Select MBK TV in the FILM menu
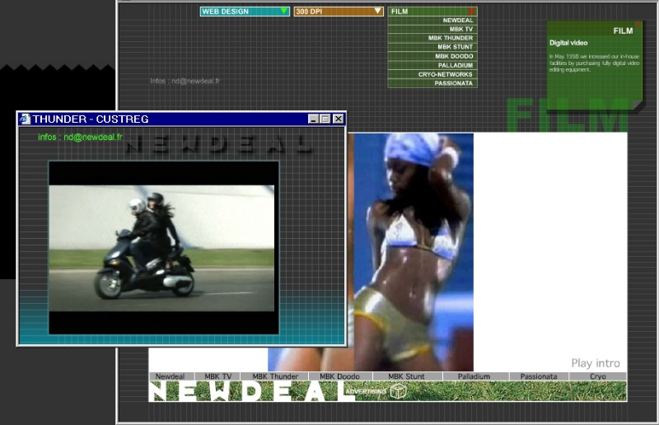The image size is (659, 425). pos(432,29)
